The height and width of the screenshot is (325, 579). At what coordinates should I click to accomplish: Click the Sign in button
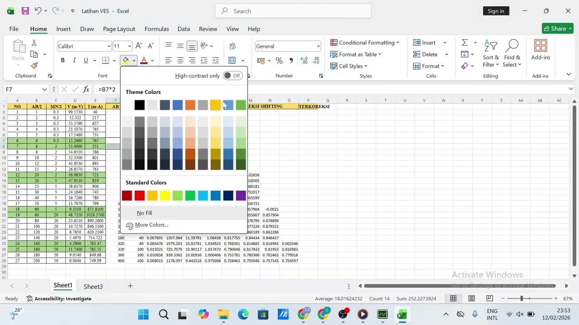click(x=496, y=11)
